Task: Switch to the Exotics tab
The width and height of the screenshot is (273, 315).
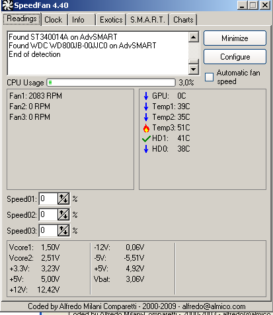Action: click(111, 20)
